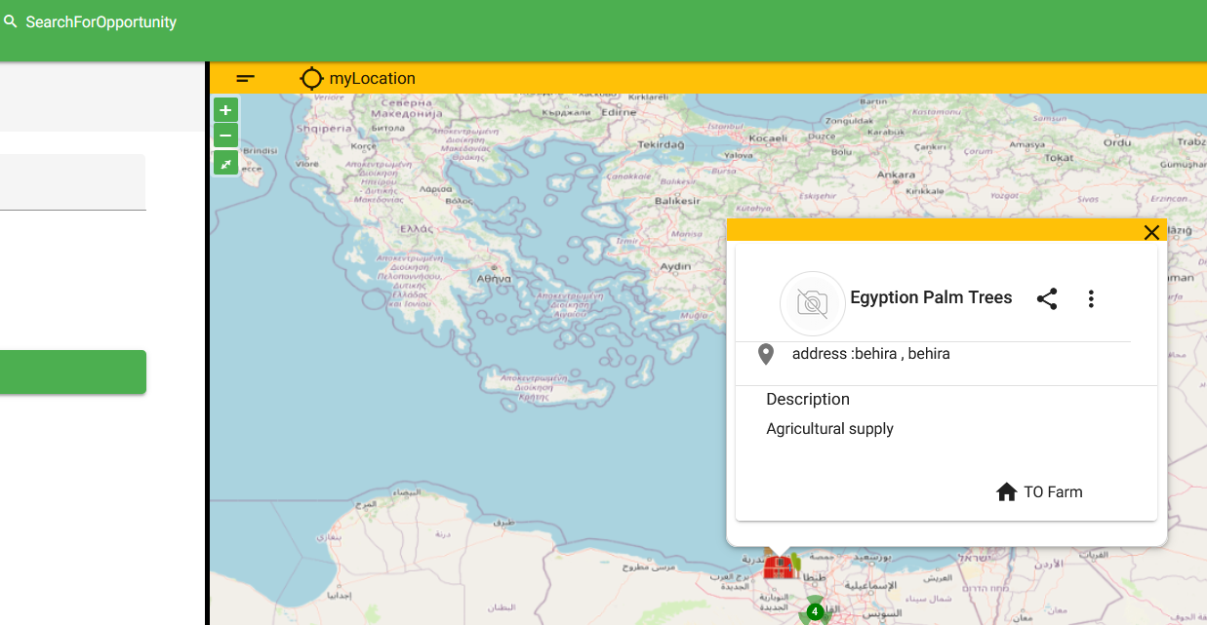
Task: Click the Egyption Palm Trees title
Action: 931,298
